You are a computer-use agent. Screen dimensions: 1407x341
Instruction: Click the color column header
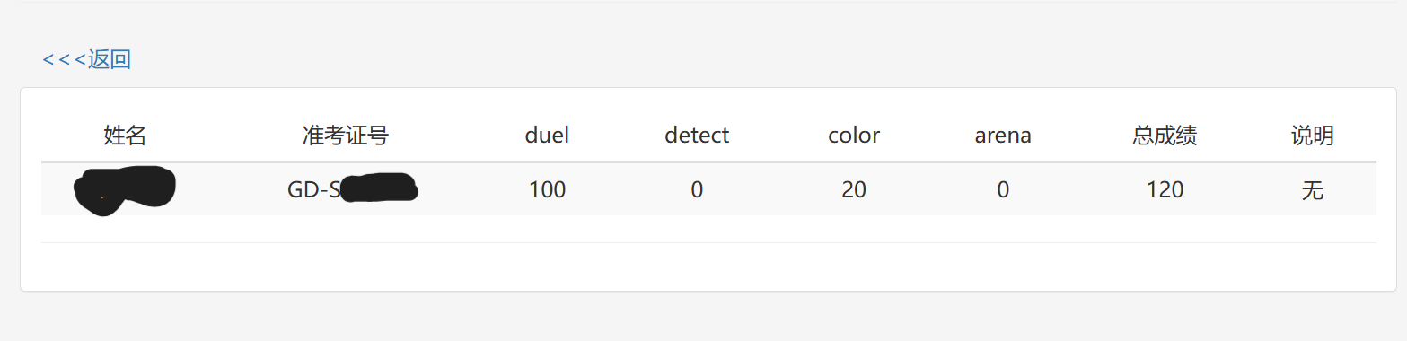(854, 136)
